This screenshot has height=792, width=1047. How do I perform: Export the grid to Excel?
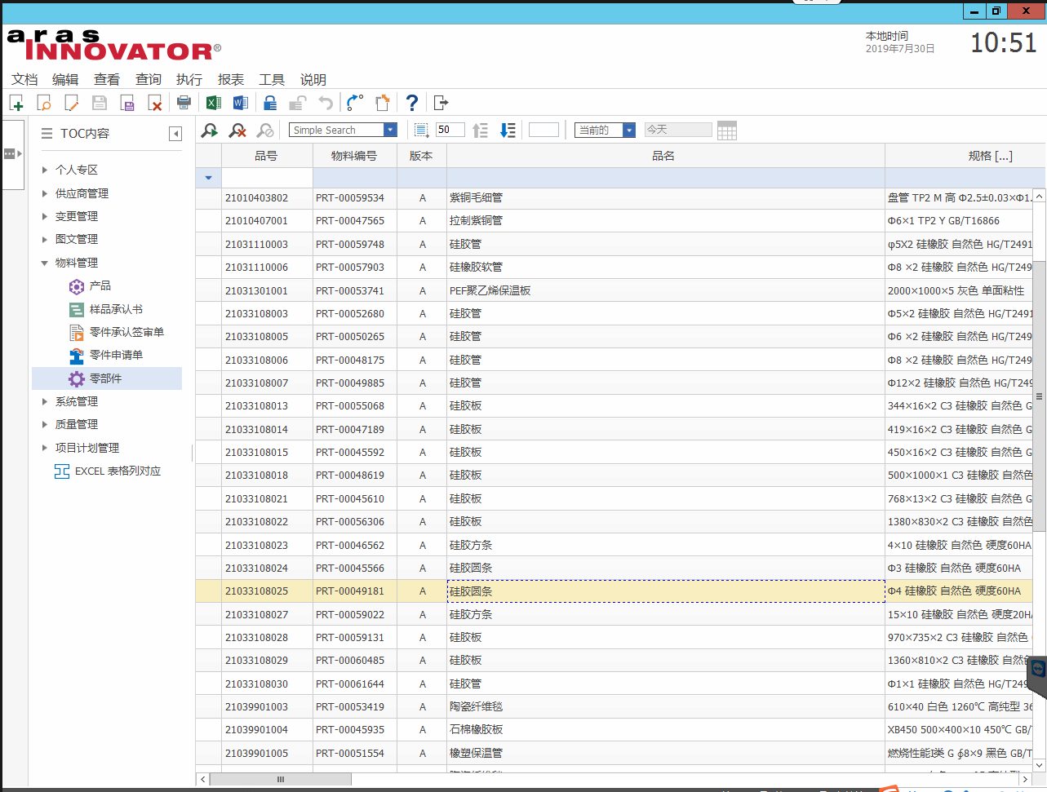[x=214, y=103]
